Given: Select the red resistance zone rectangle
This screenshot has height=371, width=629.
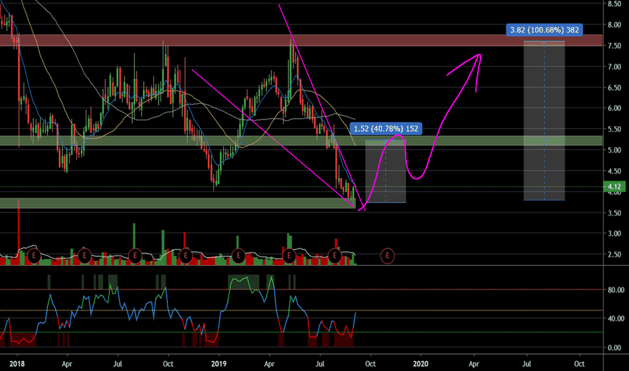Looking at the screenshot, I should [301, 40].
